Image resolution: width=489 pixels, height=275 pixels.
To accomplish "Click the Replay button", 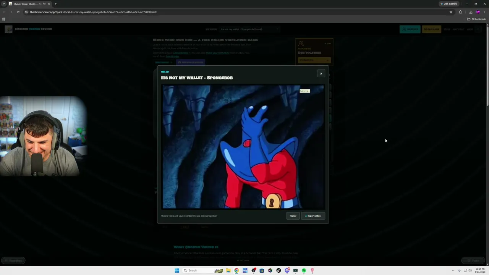I will pos(293,216).
